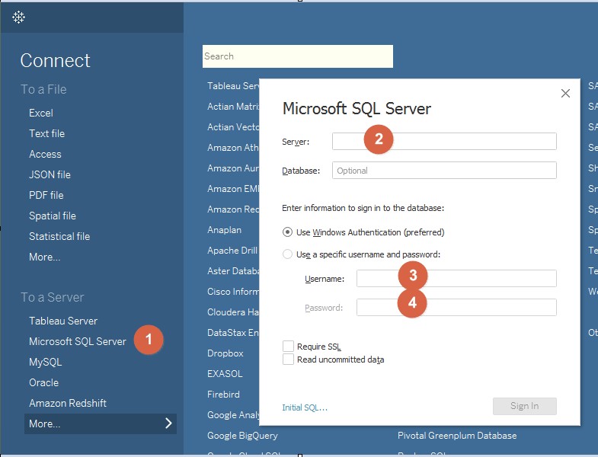Select PDF file connector

pyautogui.click(x=46, y=195)
